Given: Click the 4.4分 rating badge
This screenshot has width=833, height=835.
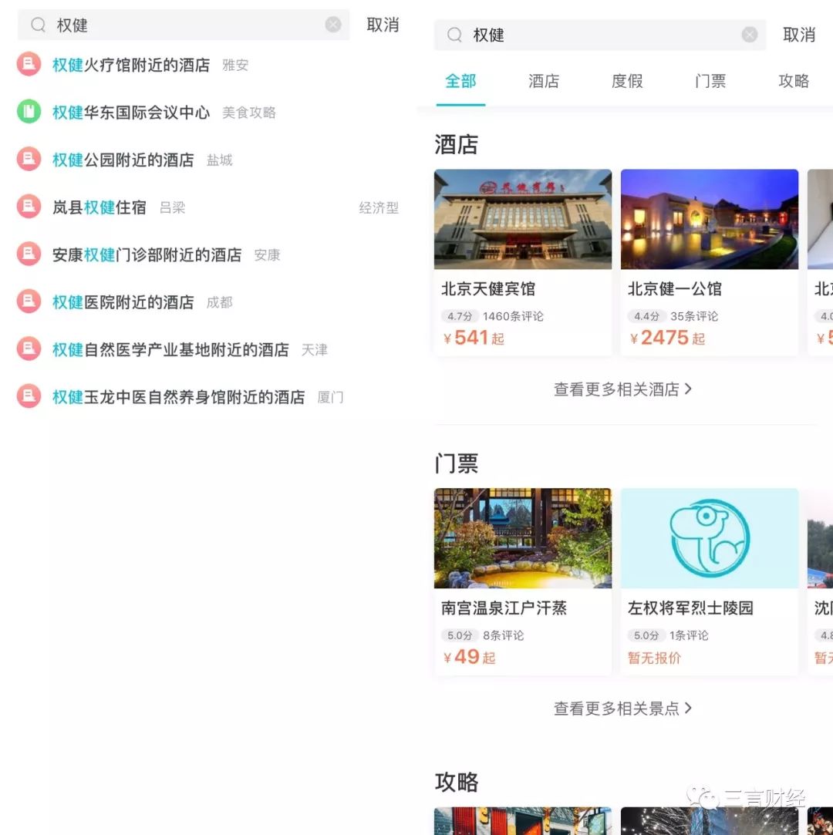Looking at the screenshot, I should [646, 316].
